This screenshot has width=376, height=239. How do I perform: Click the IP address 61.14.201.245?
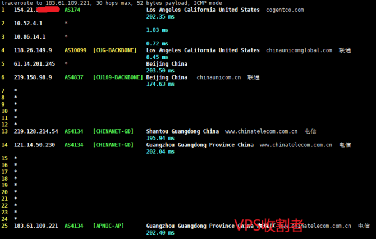point(34,63)
